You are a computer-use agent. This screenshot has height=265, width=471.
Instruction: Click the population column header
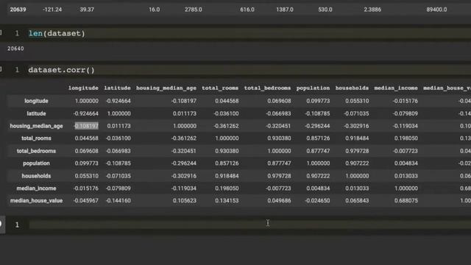click(313, 88)
